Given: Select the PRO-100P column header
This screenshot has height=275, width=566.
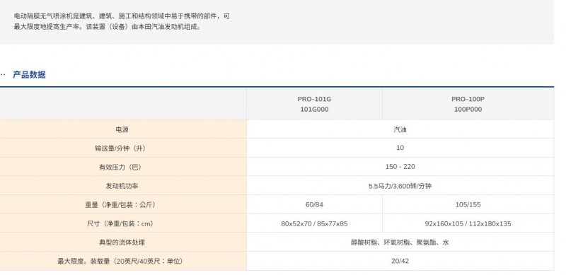Looking at the screenshot, I should [x=468, y=104].
